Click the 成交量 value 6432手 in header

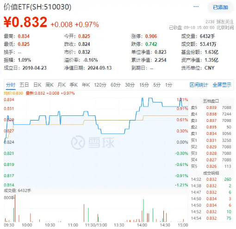point(207,36)
